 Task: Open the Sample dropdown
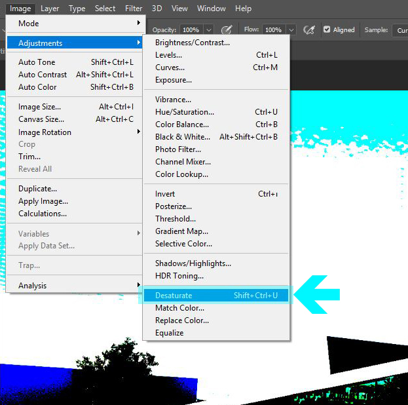[400, 30]
